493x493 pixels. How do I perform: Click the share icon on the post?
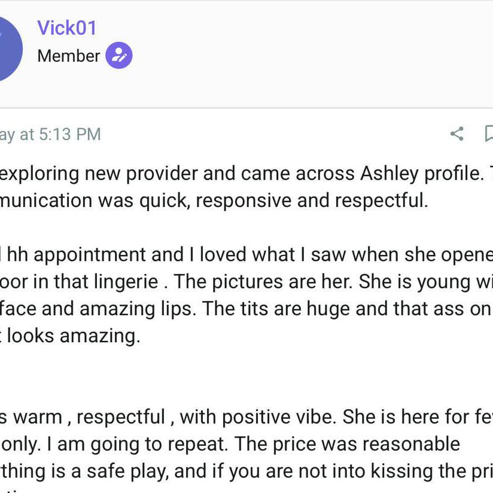(457, 133)
